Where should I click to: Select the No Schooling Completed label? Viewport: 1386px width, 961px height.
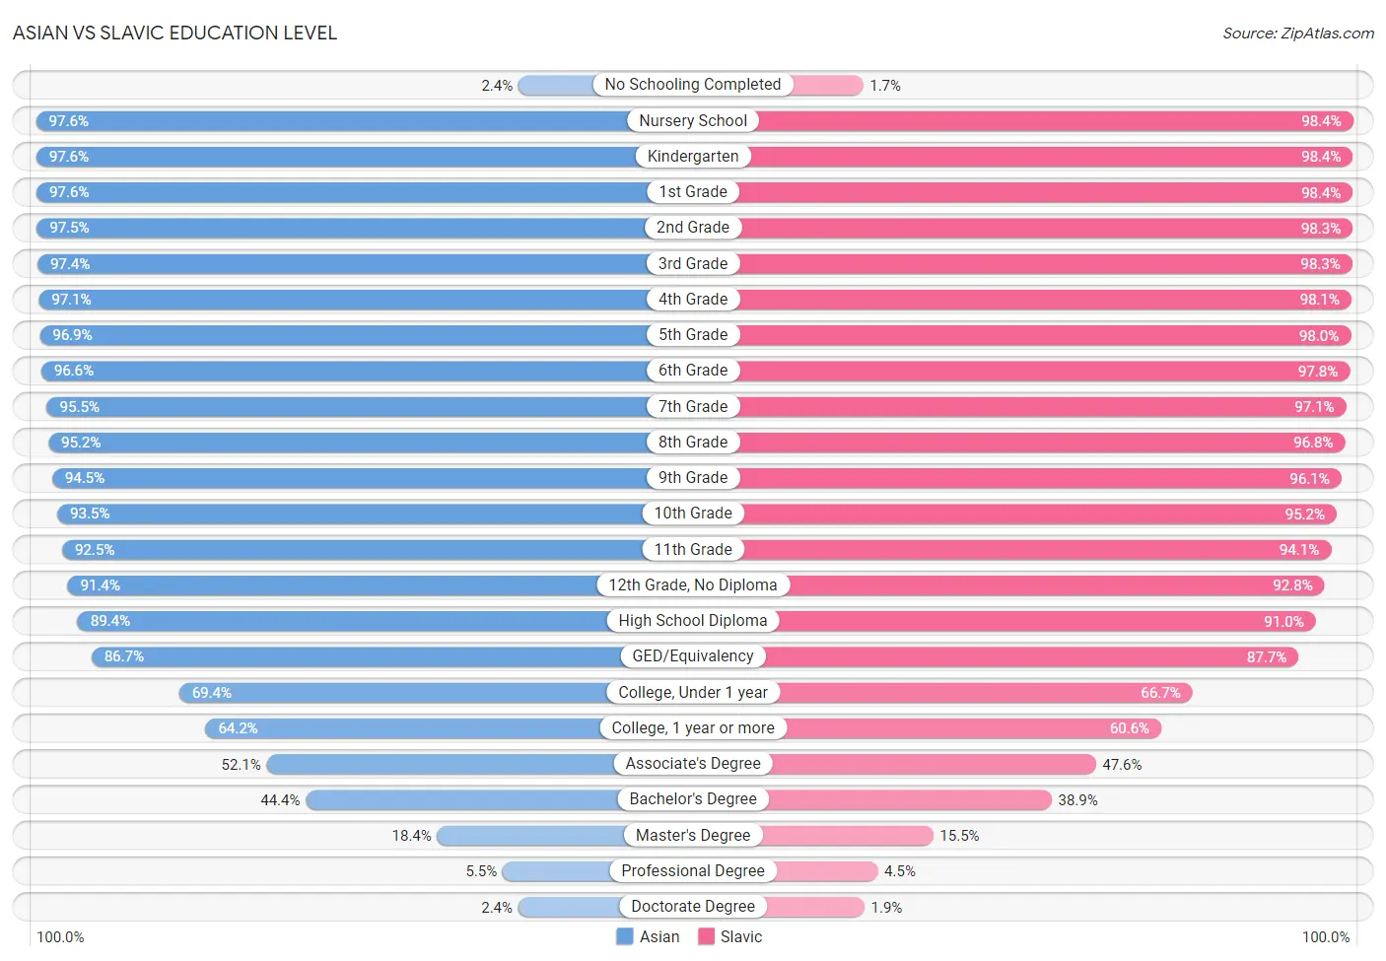coord(693,85)
